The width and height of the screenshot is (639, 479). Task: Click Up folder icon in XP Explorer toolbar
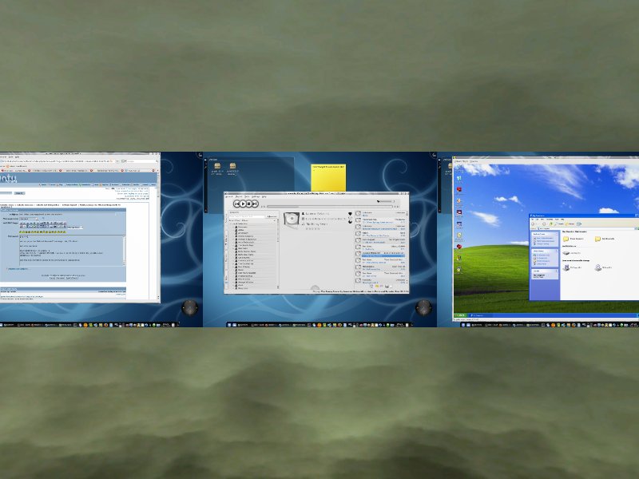[x=551, y=224]
